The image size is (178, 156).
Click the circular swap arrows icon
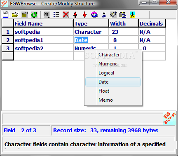click(x=94, y=14)
